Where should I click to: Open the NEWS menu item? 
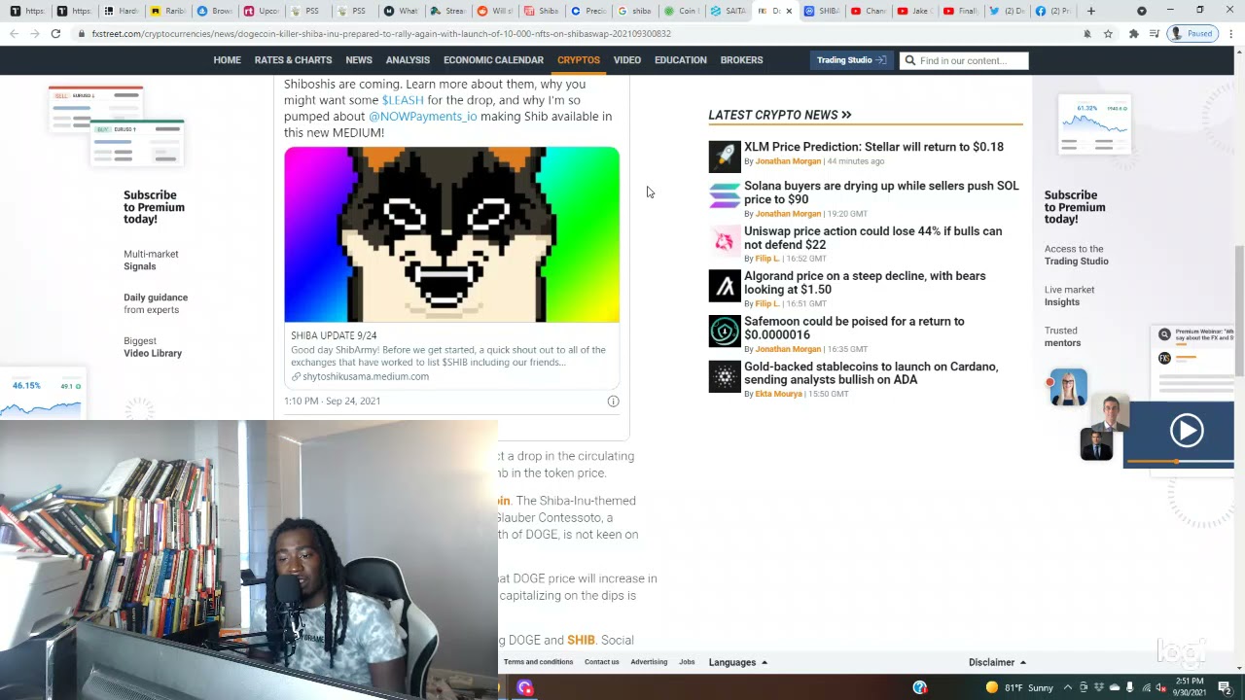(x=359, y=60)
